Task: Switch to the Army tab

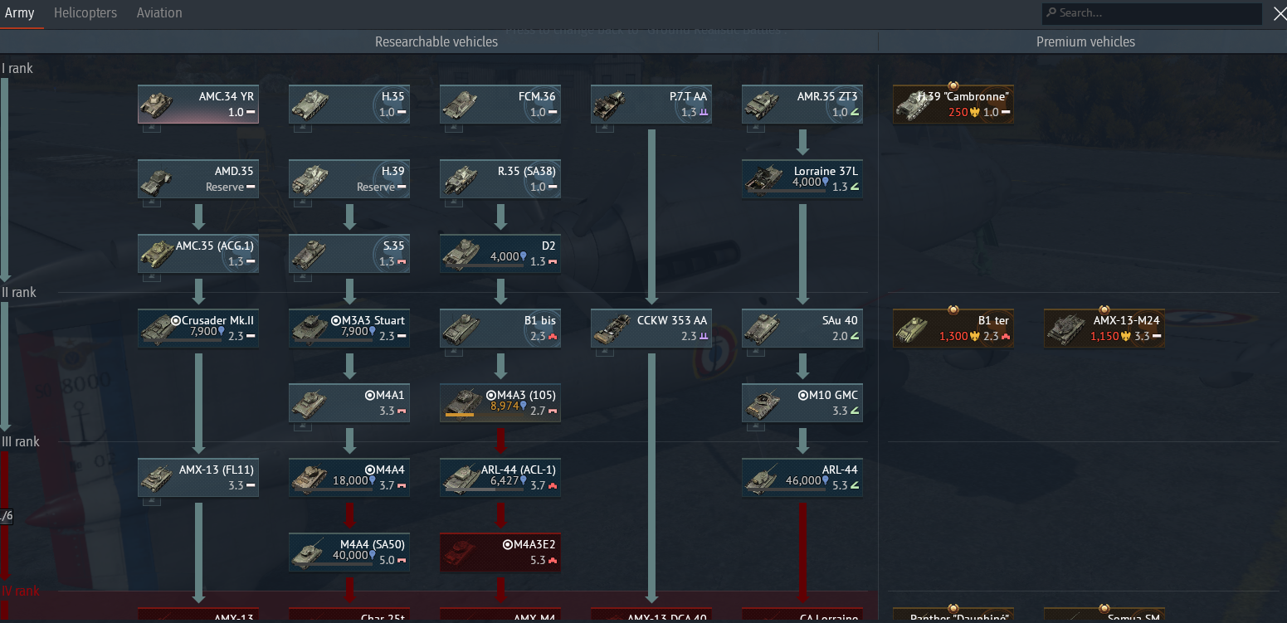Action: tap(19, 13)
